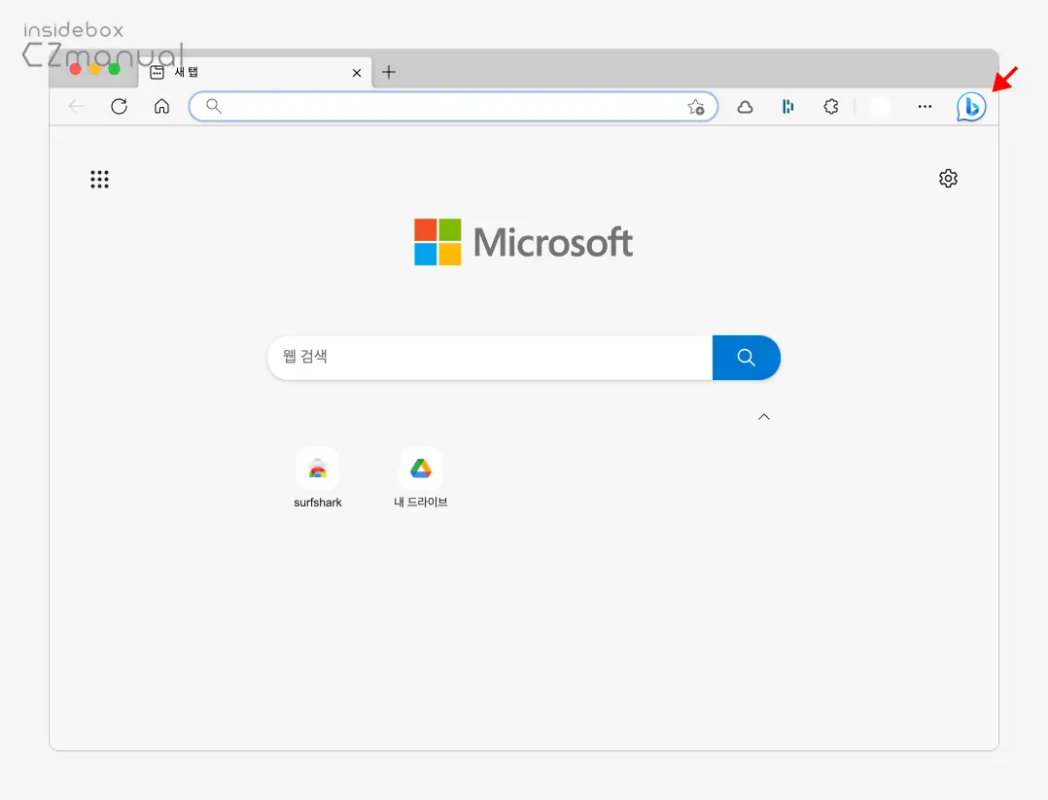Minimize window with yellow button

pyautogui.click(x=95, y=70)
